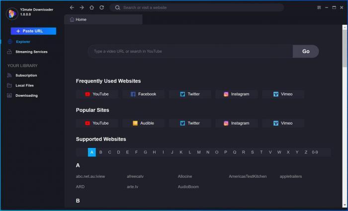The height and width of the screenshot is (211, 348).
Task: Select letter B in the alphabet index
Action: coord(101,152)
